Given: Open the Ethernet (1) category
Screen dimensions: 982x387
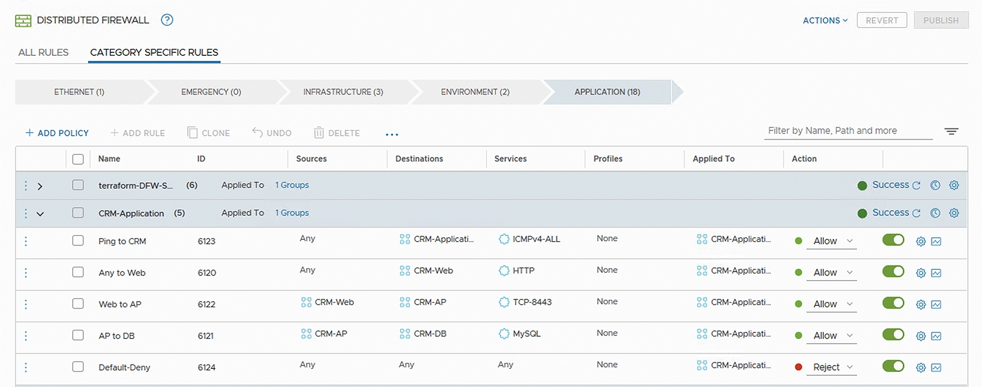Looking at the screenshot, I should 79,92.
